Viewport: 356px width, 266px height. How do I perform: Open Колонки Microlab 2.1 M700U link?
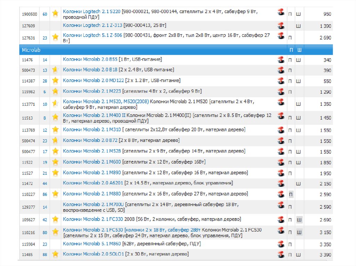point(93,204)
